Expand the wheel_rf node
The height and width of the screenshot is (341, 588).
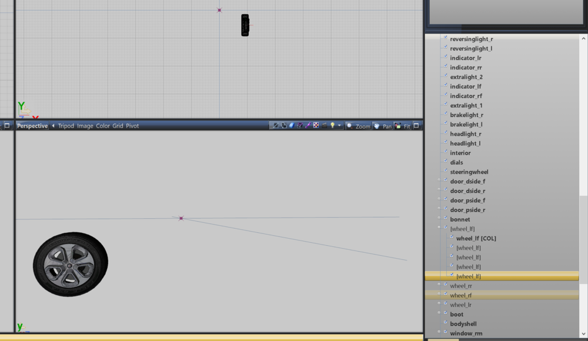coord(439,294)
